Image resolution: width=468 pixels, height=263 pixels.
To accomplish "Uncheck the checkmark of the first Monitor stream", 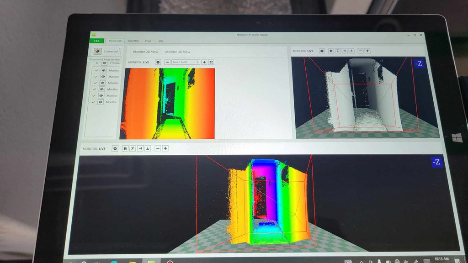I will coord(96,70).
